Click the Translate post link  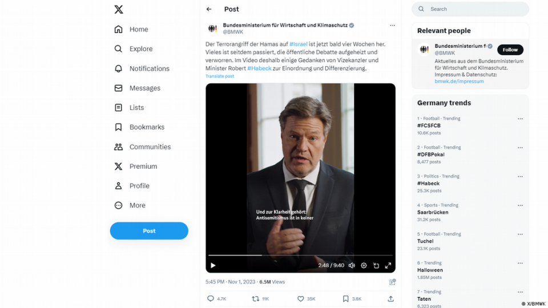pos(220,76)
